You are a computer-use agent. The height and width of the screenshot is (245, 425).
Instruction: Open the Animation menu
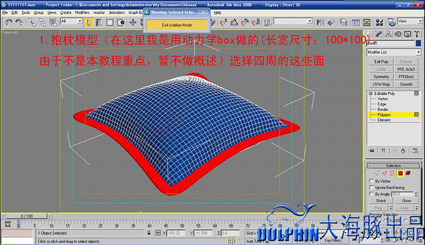click(x=117, y=12)
